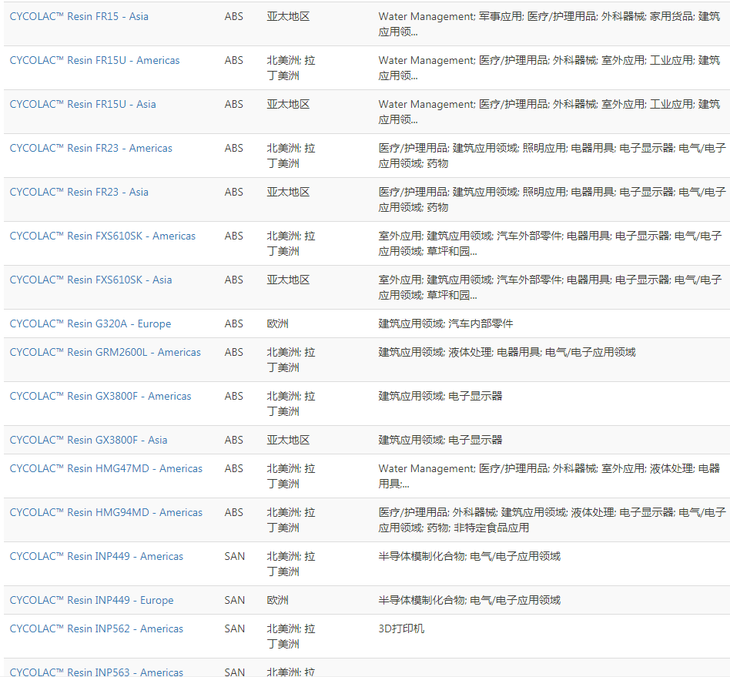
Task: Click applications text in INP449 - Europe row
Action: pos(469,600)
